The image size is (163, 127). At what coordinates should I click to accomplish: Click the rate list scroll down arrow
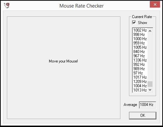(150, 90)
